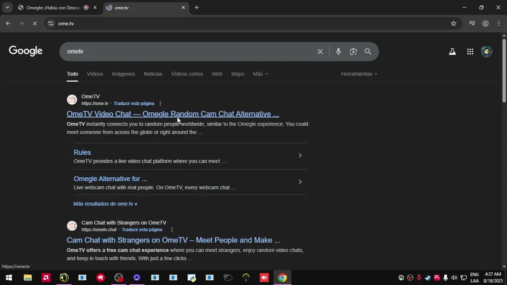Click the ometv.chat result favicon
This screenshot has height=285, width=507.
[x=72, y=226]
